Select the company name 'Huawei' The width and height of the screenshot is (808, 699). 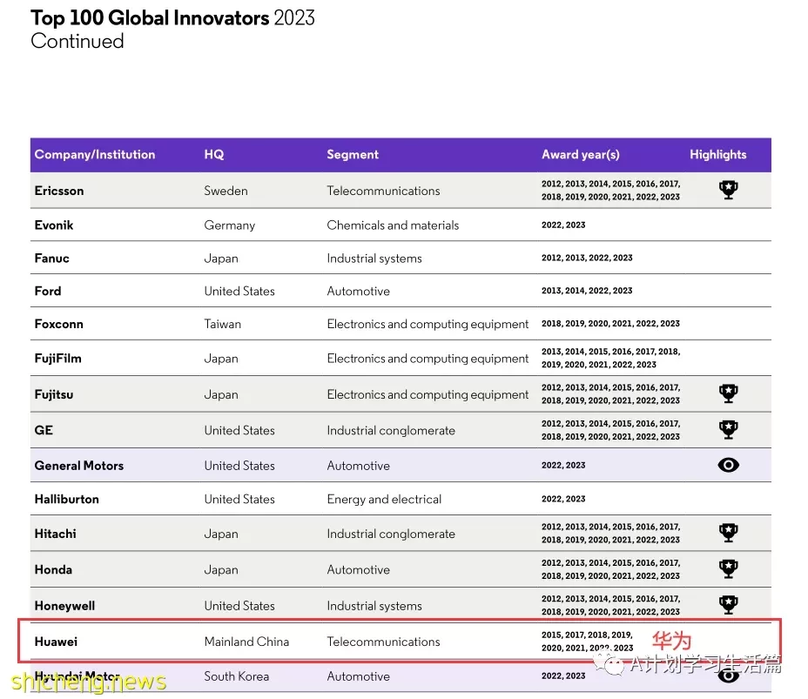(x=56, y=642)
